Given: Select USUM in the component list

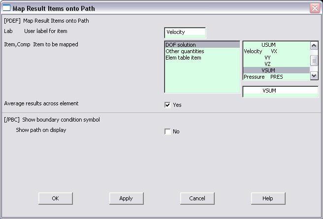Looking at the screenshot, I should pos(276,45).
